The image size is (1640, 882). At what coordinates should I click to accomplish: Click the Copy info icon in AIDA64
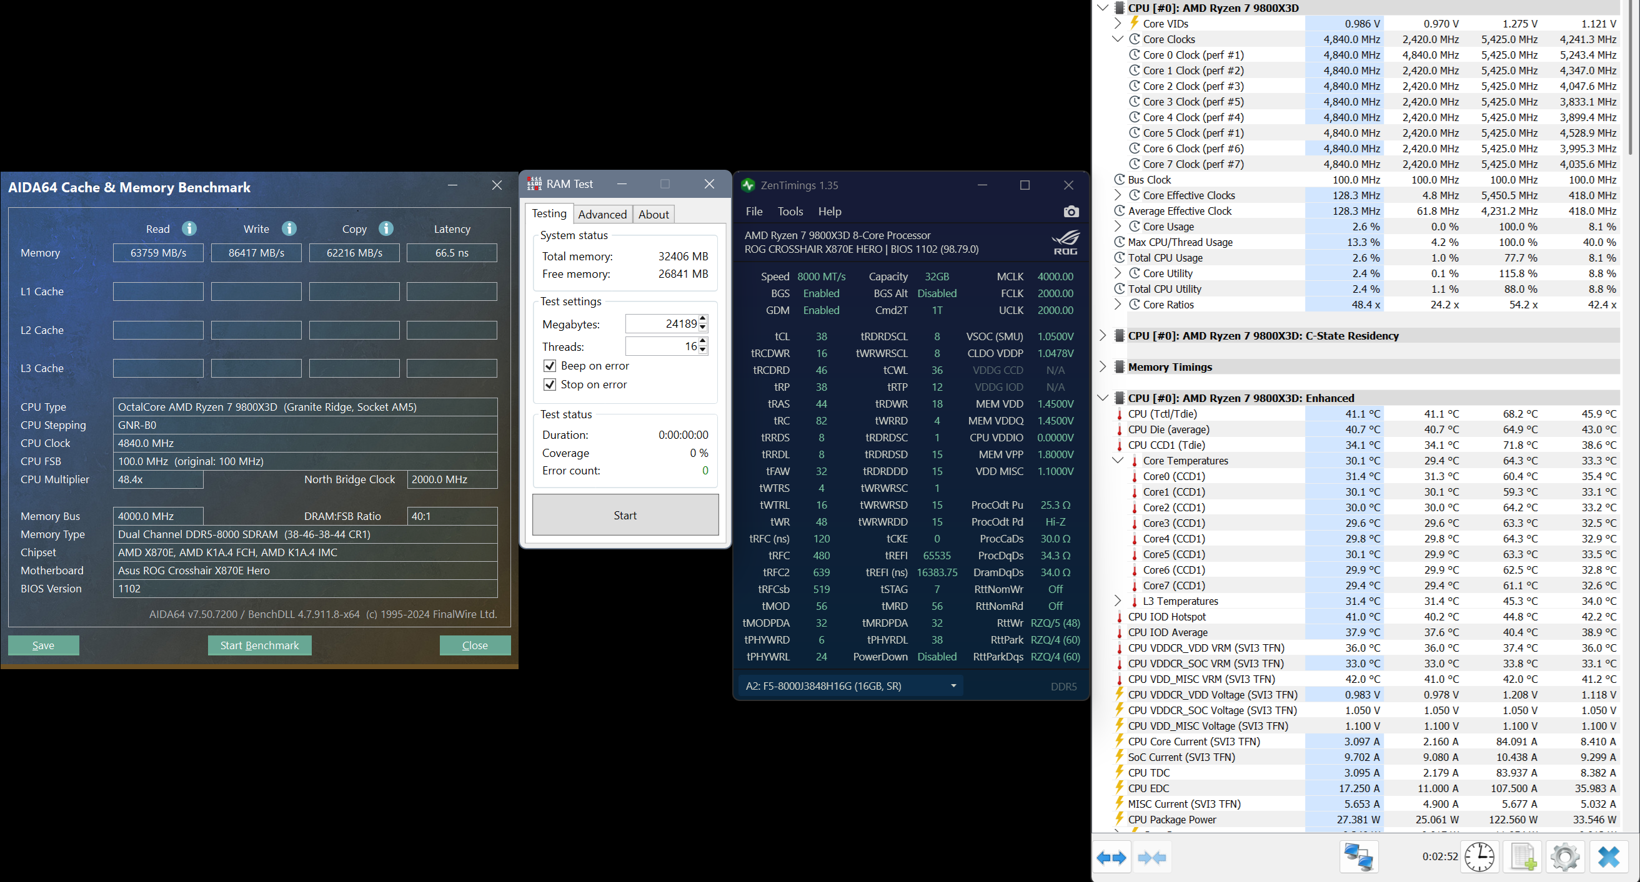coord(386,228)
